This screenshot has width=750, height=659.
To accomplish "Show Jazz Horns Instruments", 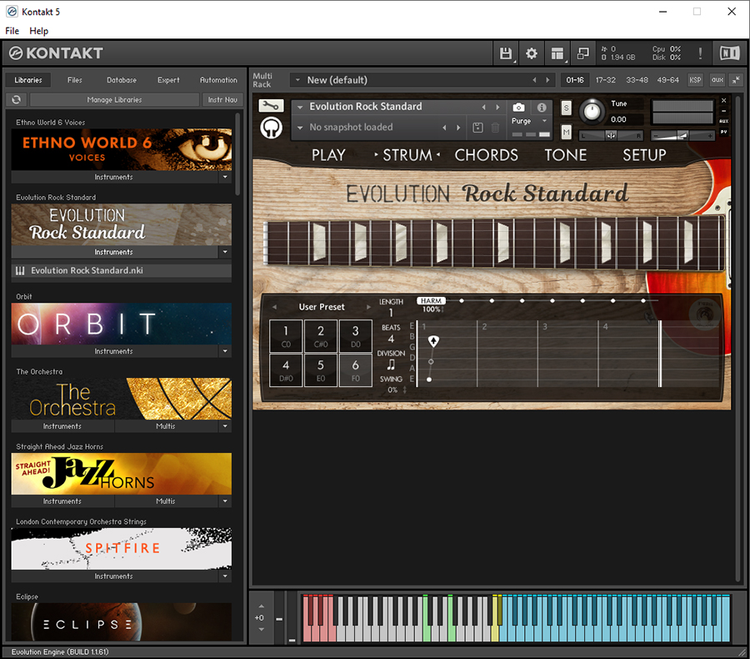I will point(62,501).
